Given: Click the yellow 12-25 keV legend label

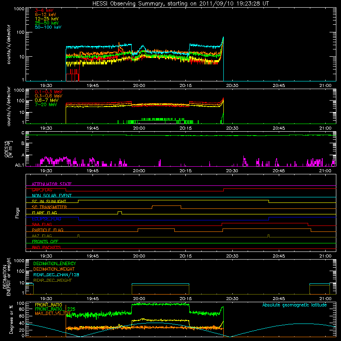Looking at the screenshot, I should coord(47,19).
